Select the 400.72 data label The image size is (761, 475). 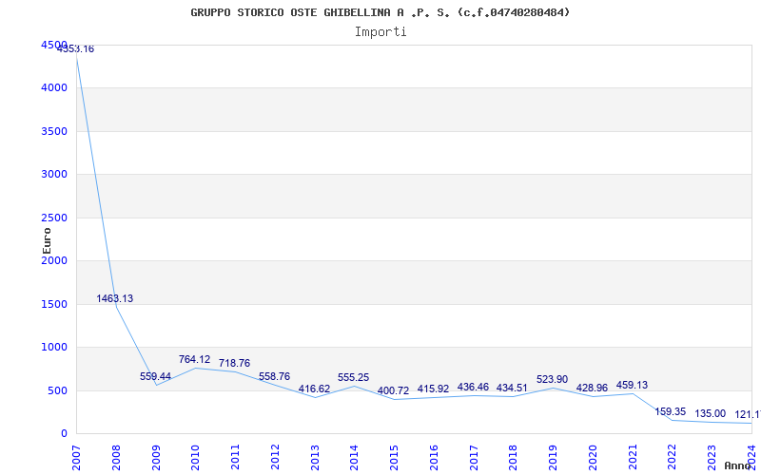click(393, 390)
